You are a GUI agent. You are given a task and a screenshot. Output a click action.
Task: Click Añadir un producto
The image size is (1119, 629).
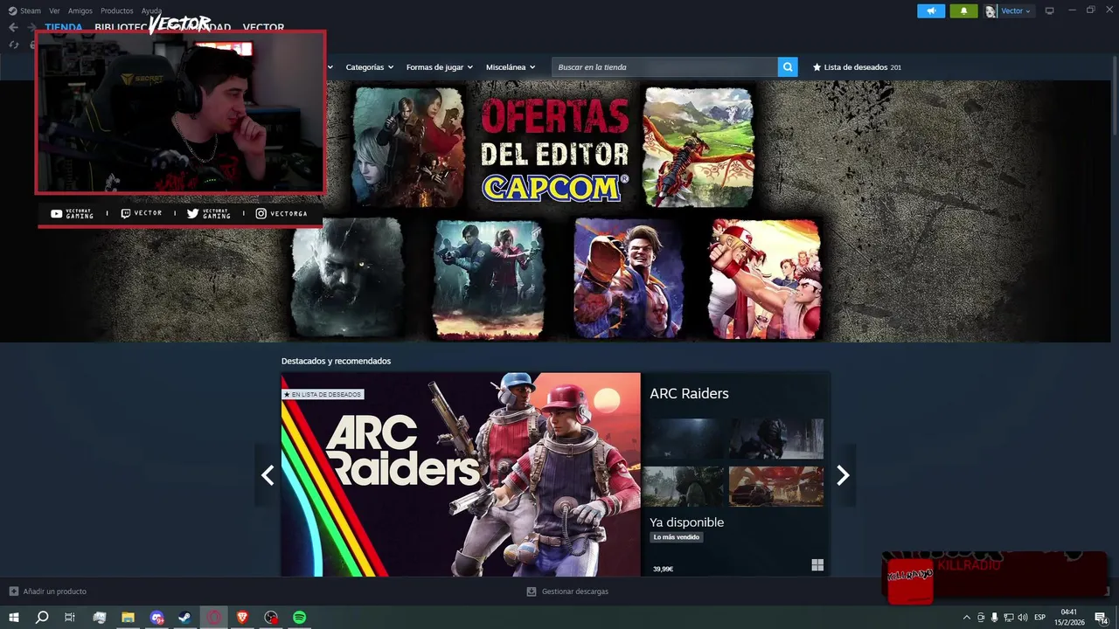pos(54,591)
